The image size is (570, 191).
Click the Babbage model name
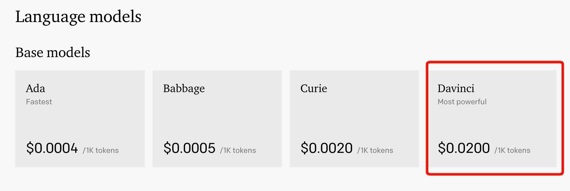pos(184,88)
